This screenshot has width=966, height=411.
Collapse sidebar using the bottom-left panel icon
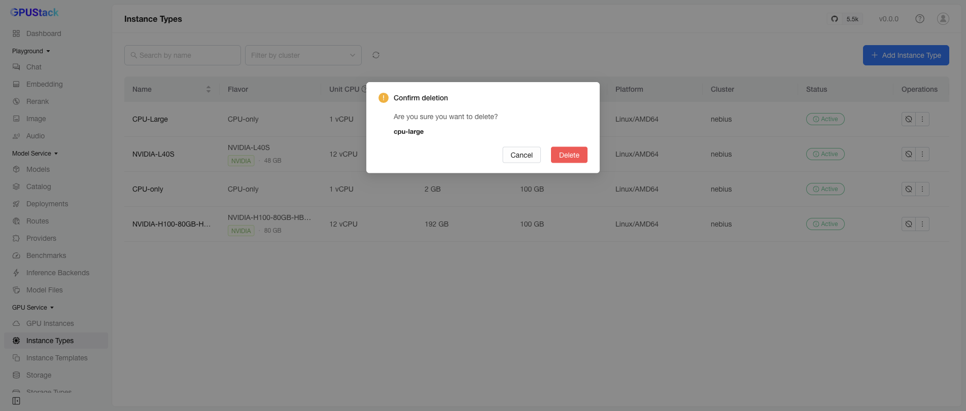click(x=16, y=401)
